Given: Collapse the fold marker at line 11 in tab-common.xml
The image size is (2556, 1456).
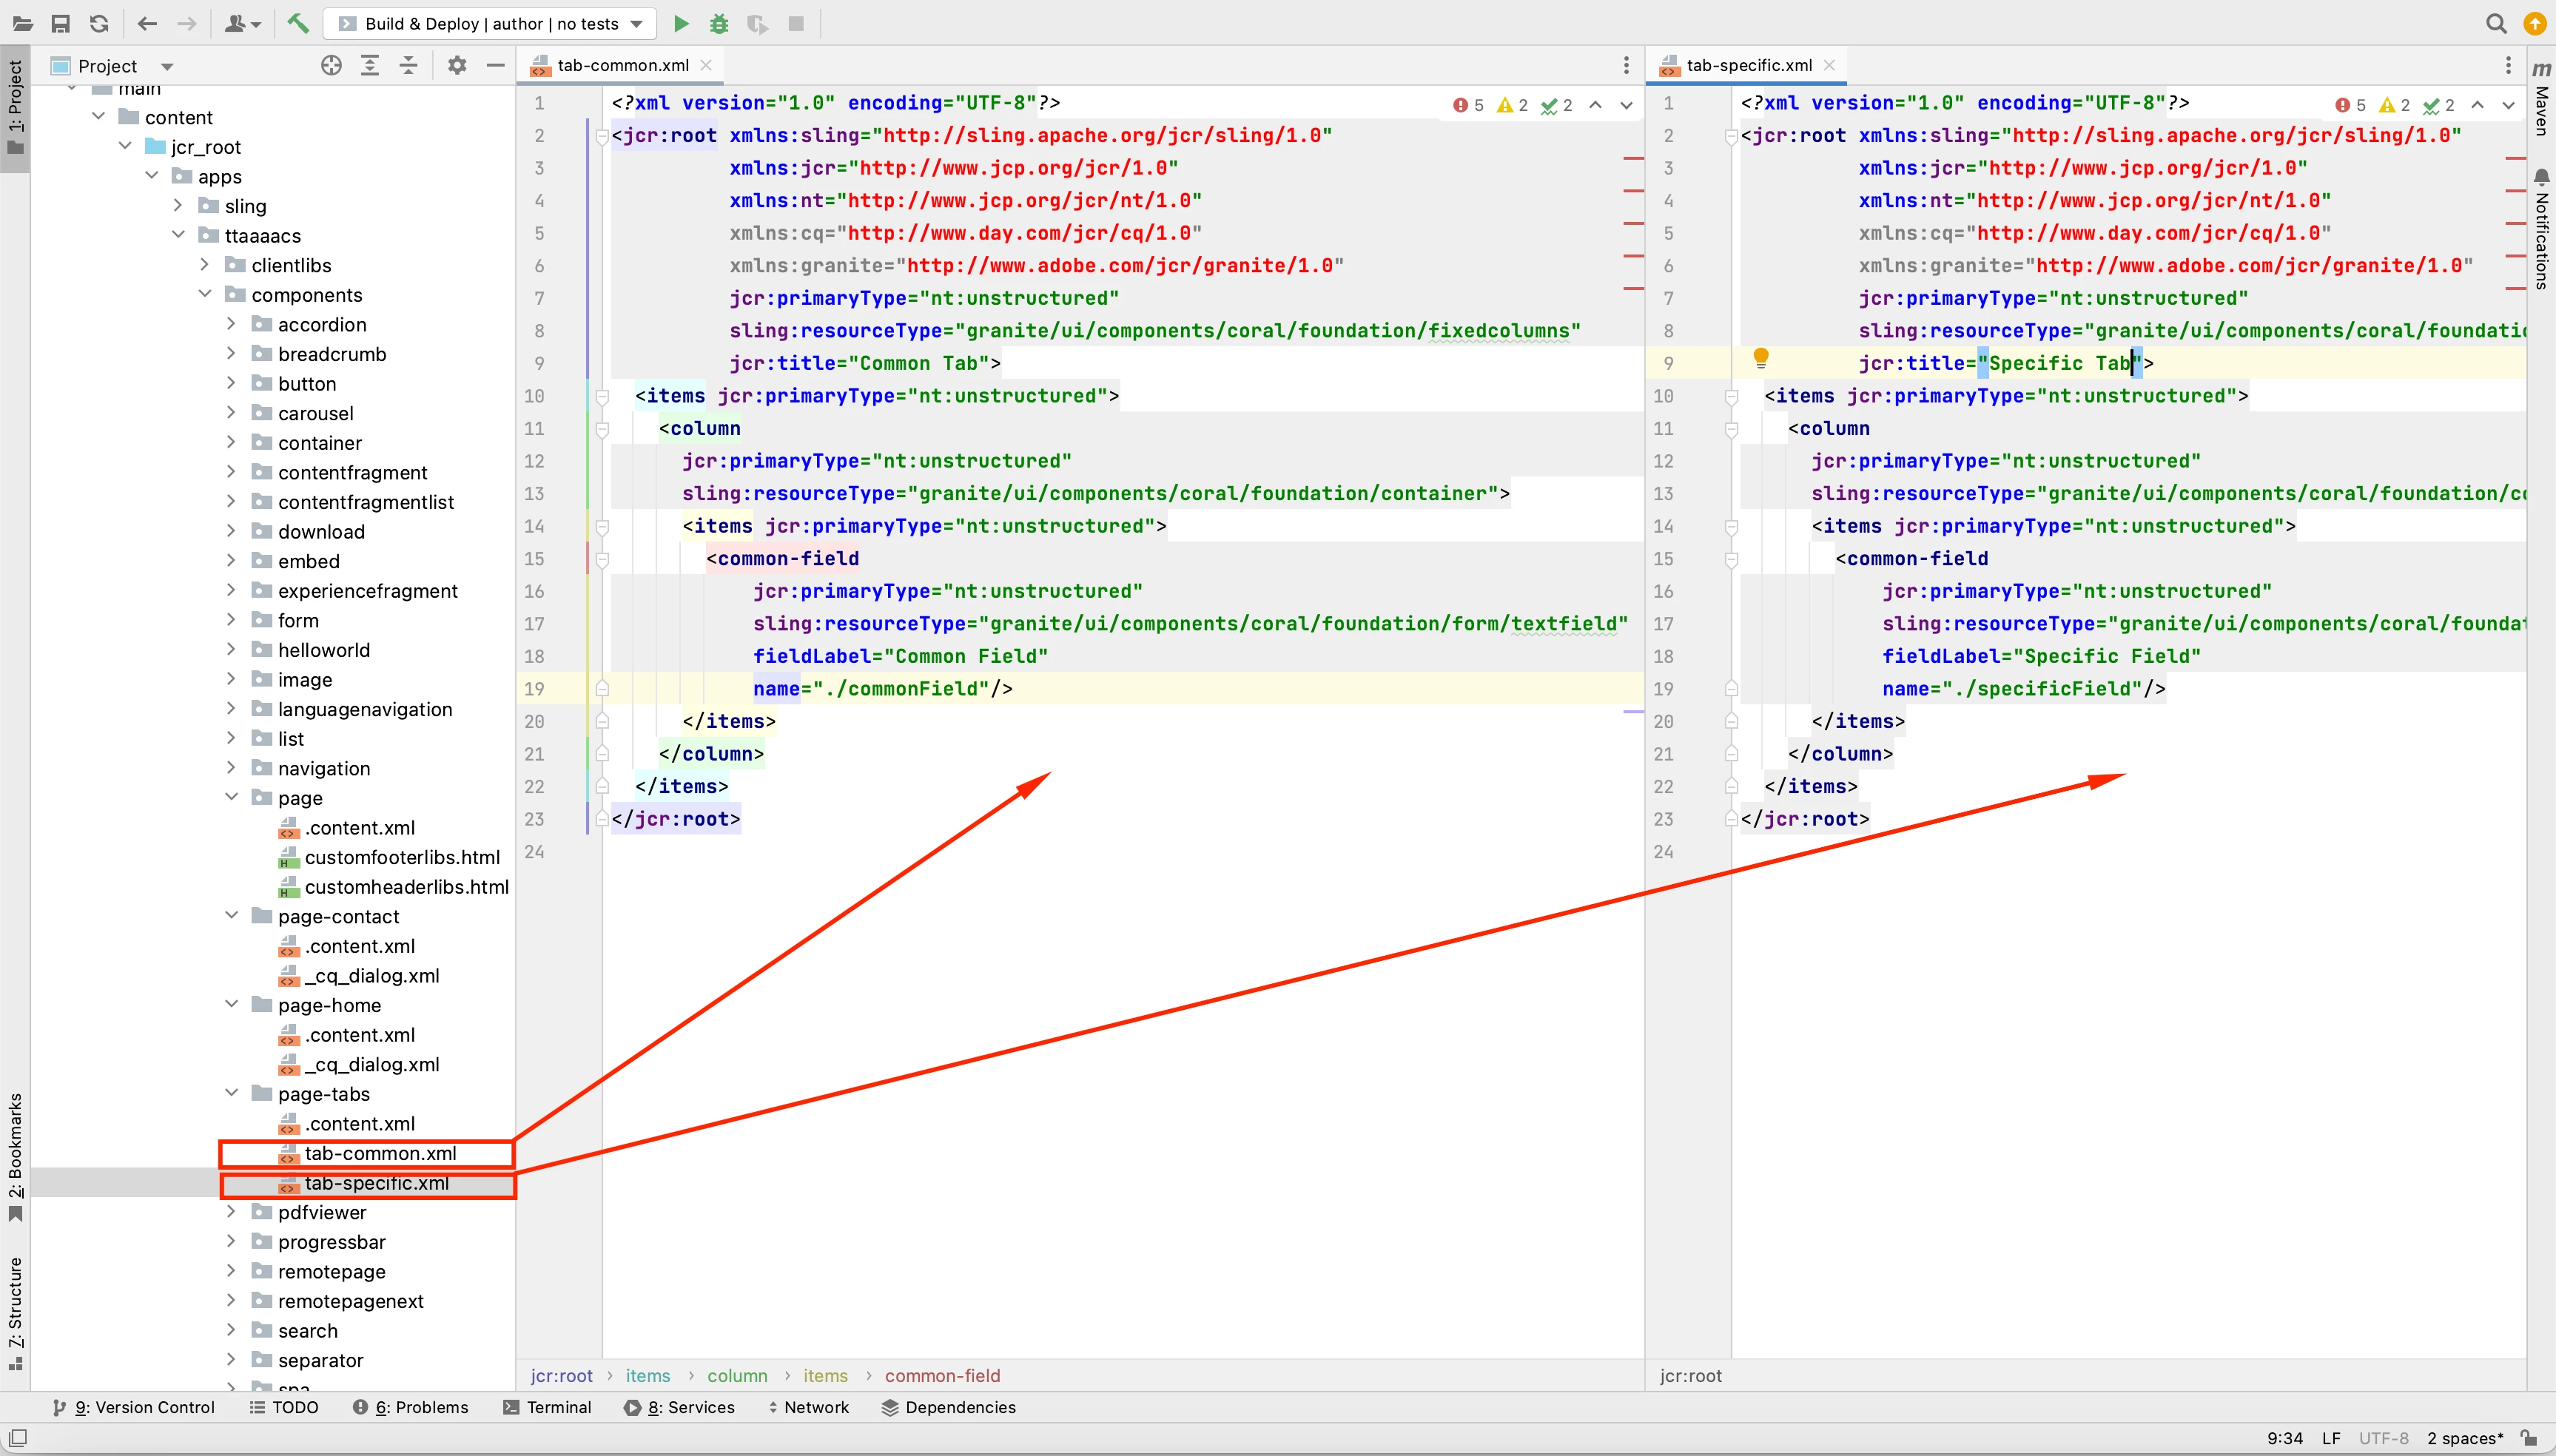Looking at the screenshot, I should (x=602, y=429).
